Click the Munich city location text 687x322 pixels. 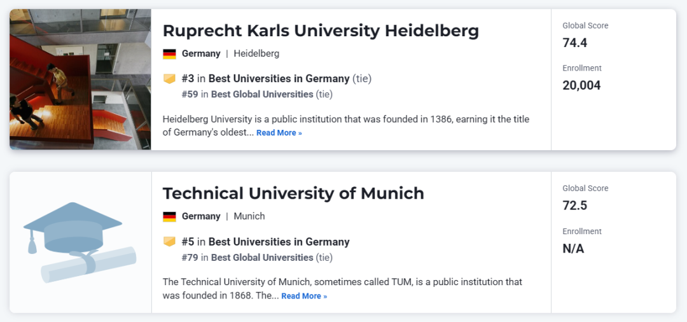(249, 216)
